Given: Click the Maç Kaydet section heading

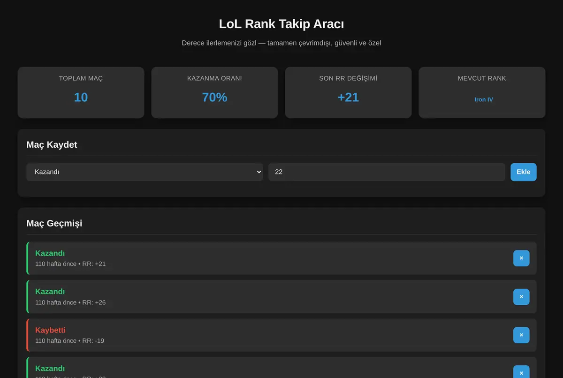Looking at the screenshot, I should pyautogui.click(x=52, y=144).
